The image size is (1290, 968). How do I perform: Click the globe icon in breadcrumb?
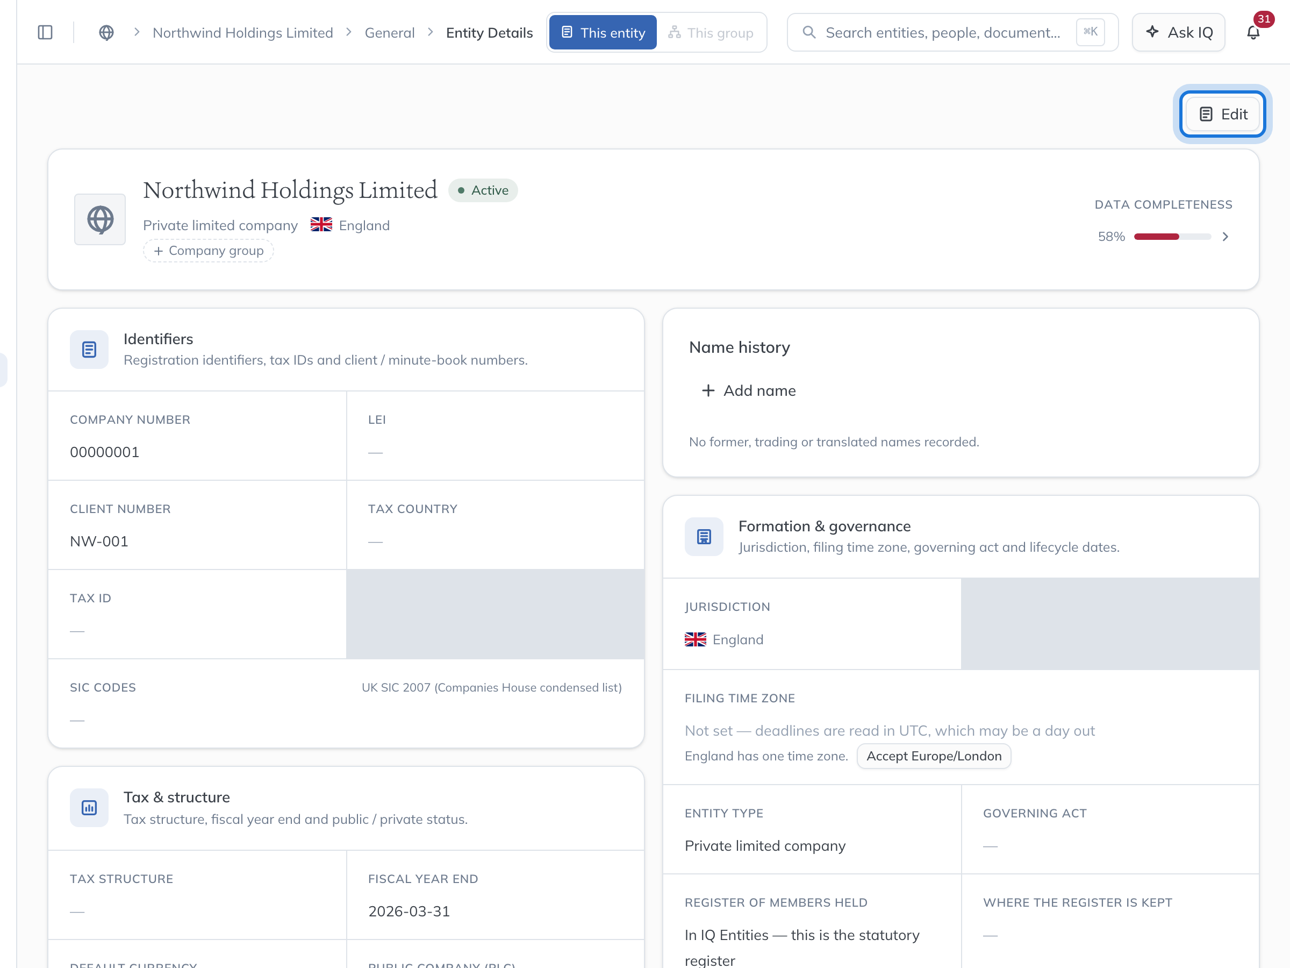click(106, 32)
